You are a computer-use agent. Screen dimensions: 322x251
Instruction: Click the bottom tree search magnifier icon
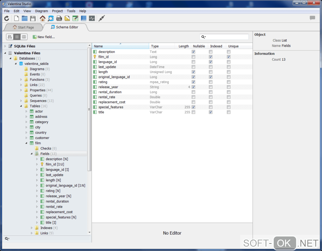pyautogui.click(x=7, y=239)
